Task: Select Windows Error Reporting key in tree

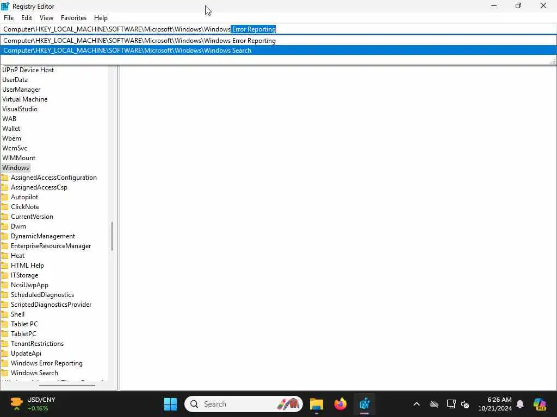Action: click(x=47, y=363)
